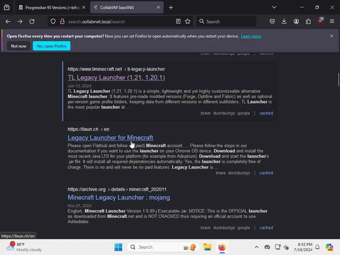Open extensions puzzle icon
Image resolution: width=340 pixels, height=255 pixels.
[x=308, y=22]
